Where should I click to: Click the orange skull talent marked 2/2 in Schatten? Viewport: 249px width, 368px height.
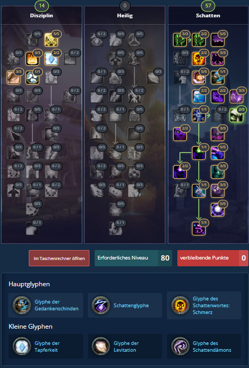tap(199, 59)
